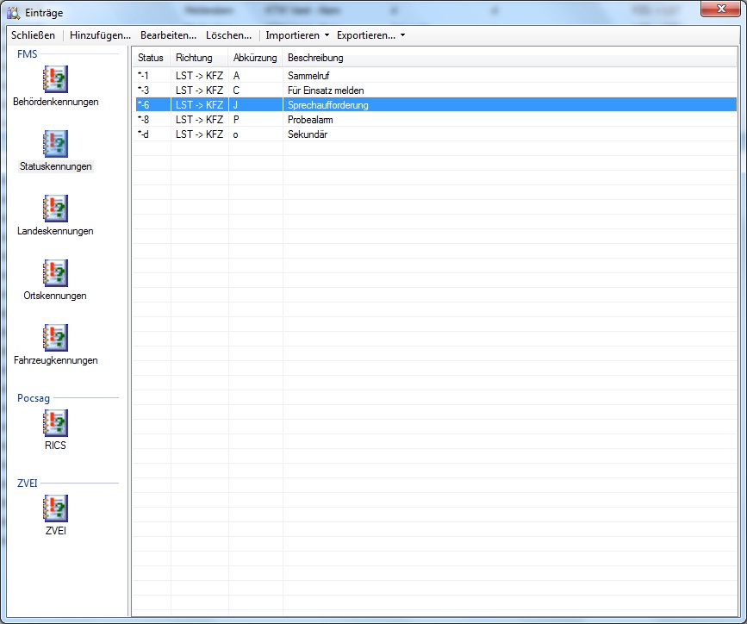Expand the Exportieren dropdown arrow
This screenshot has width=747, height=624.
[402, 35]
